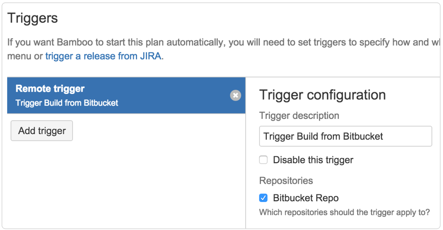Click the 'Bitbucket Repo' label text
Image resolution: width=443 pixels, height=230 pixels.
305,198
